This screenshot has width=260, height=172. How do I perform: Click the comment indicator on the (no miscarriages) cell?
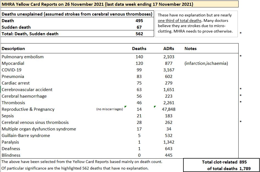[x=125, y=107]
